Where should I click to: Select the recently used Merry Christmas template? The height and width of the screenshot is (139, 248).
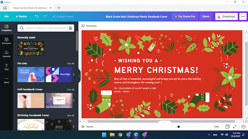tap(31, 49)
